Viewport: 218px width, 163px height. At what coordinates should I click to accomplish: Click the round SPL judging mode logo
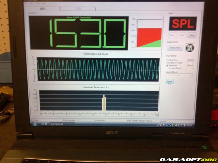click(x=190, y=48)
